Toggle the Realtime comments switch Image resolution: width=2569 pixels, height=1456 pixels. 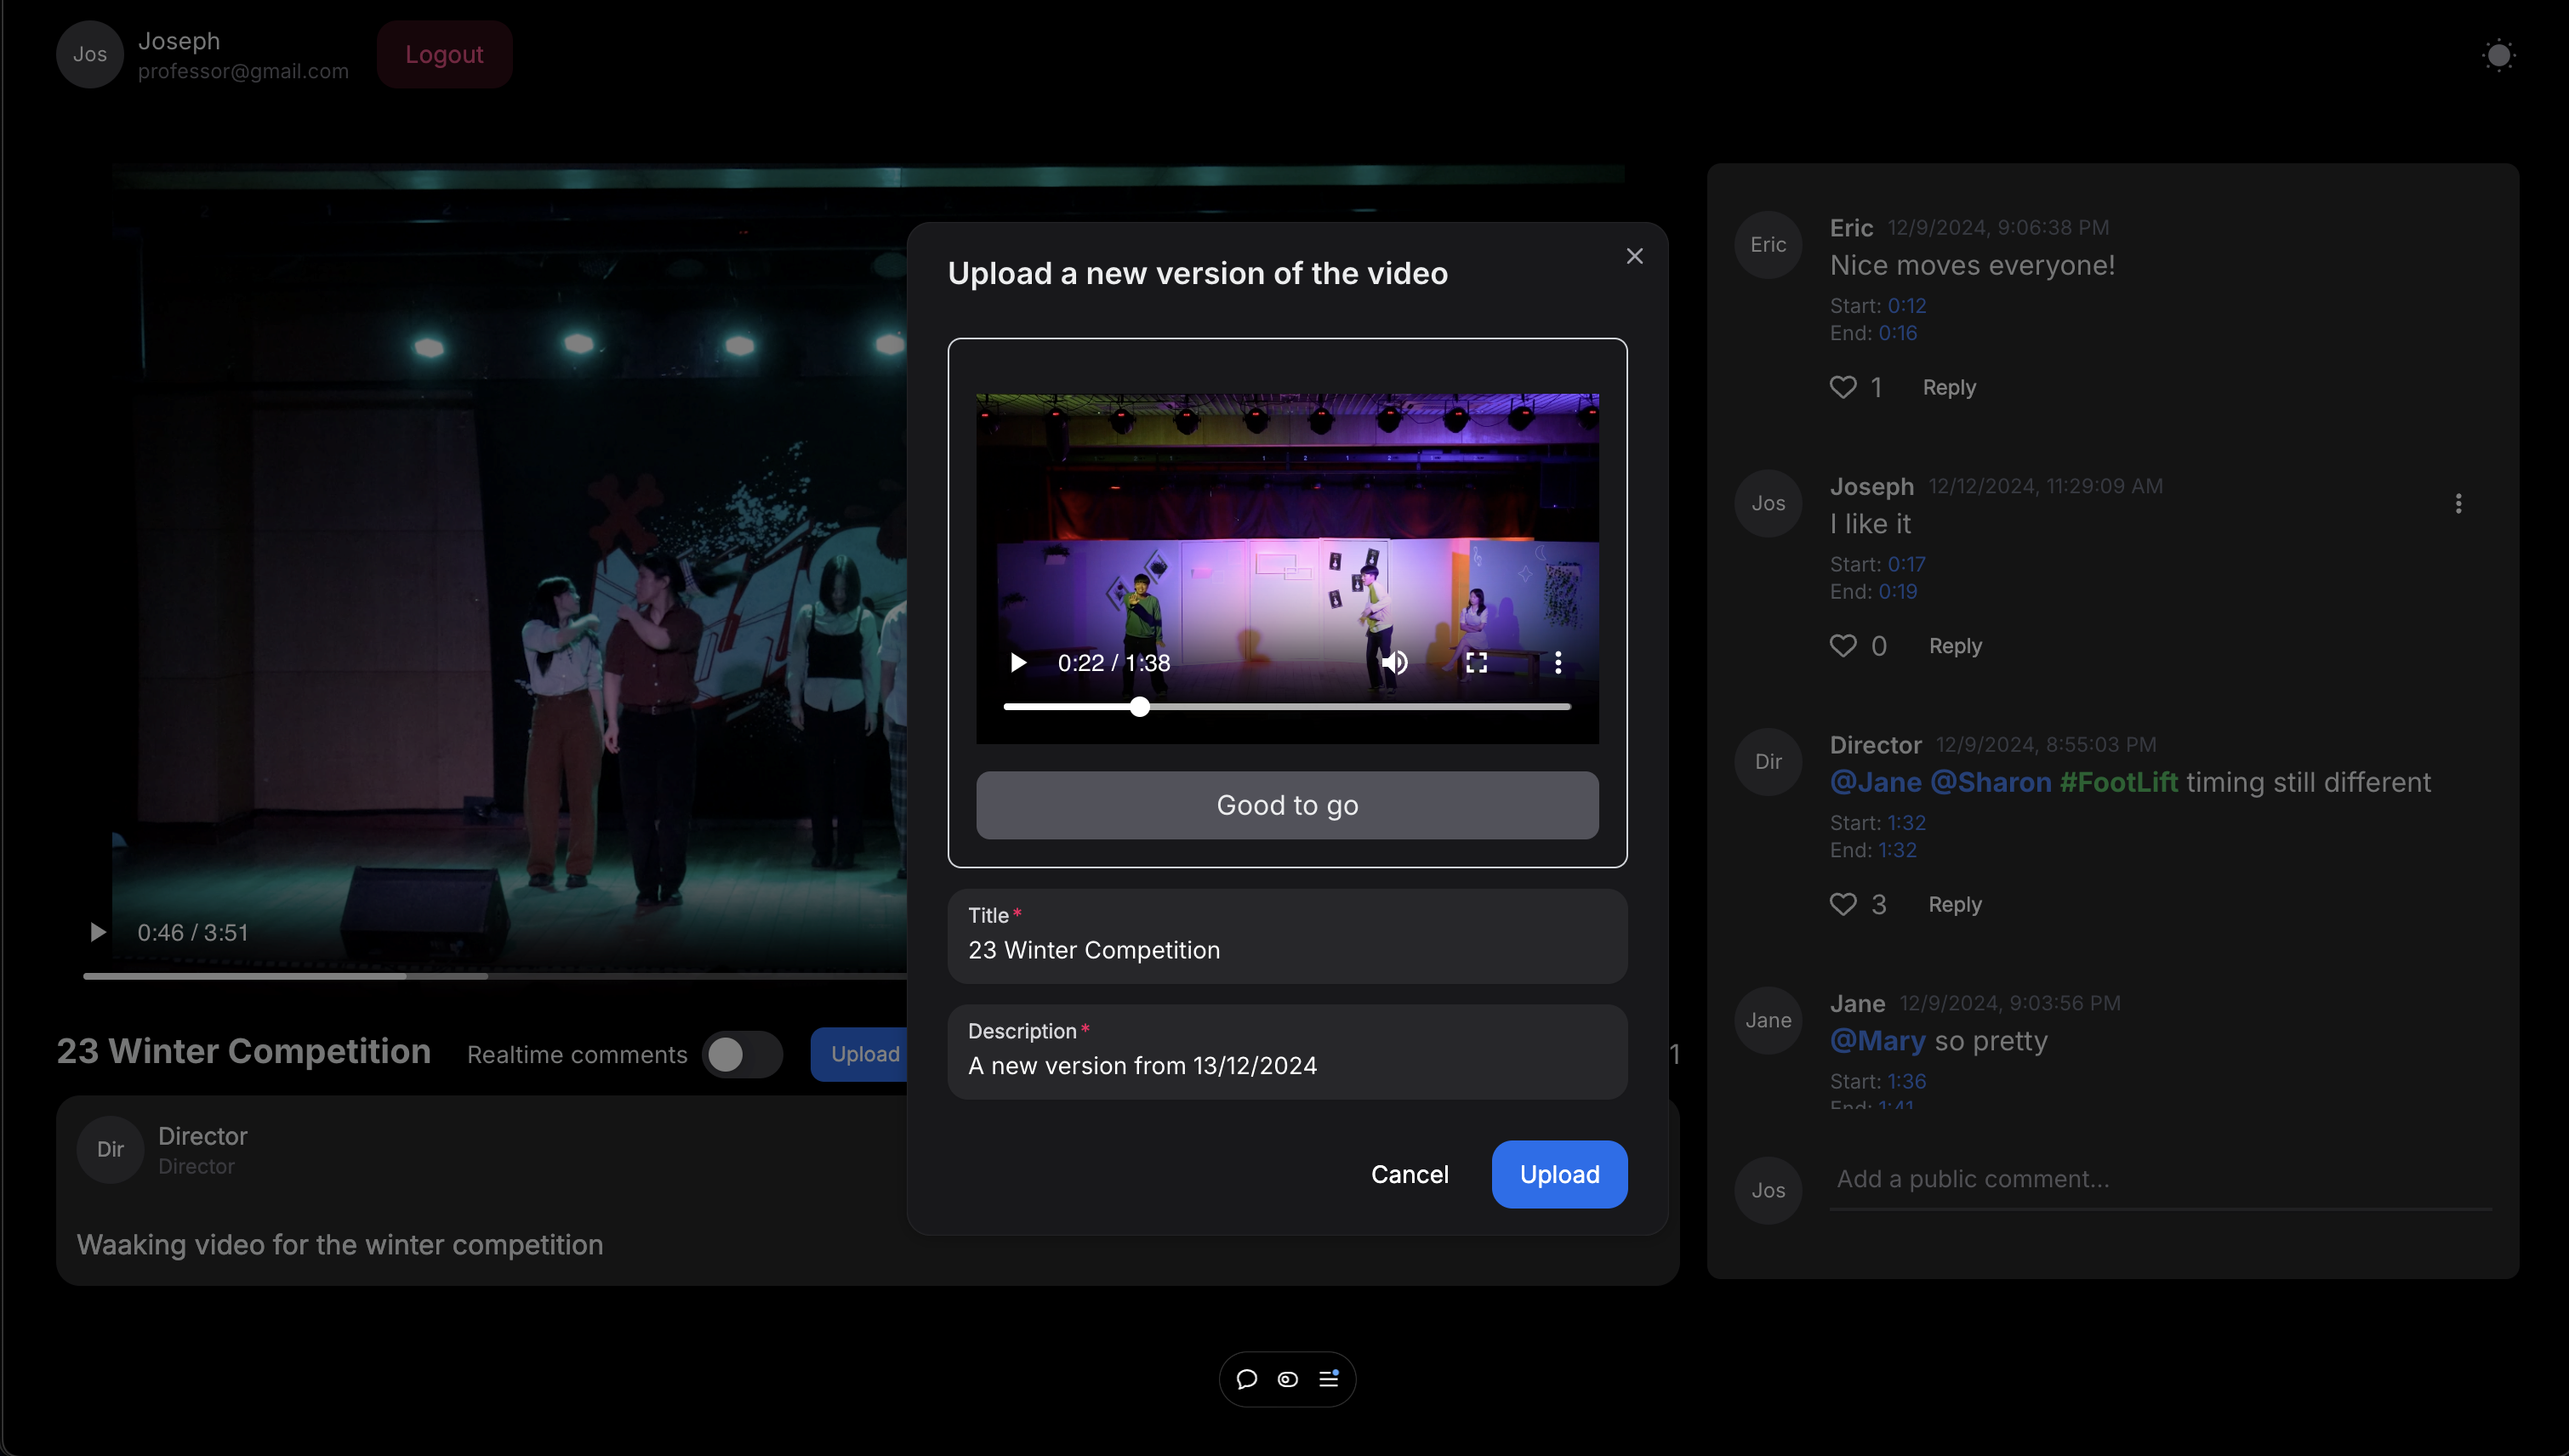[x=741, y=1055]
